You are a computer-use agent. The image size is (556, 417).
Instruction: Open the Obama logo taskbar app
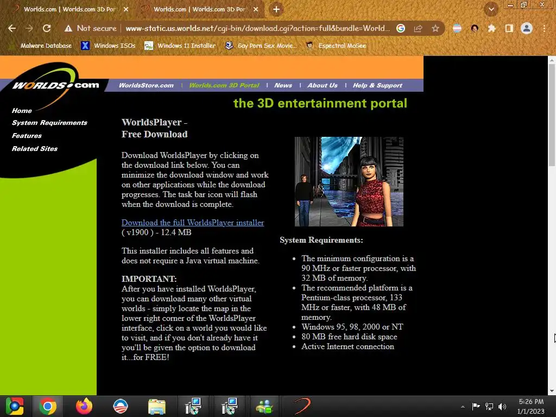[x=120, y=406]
